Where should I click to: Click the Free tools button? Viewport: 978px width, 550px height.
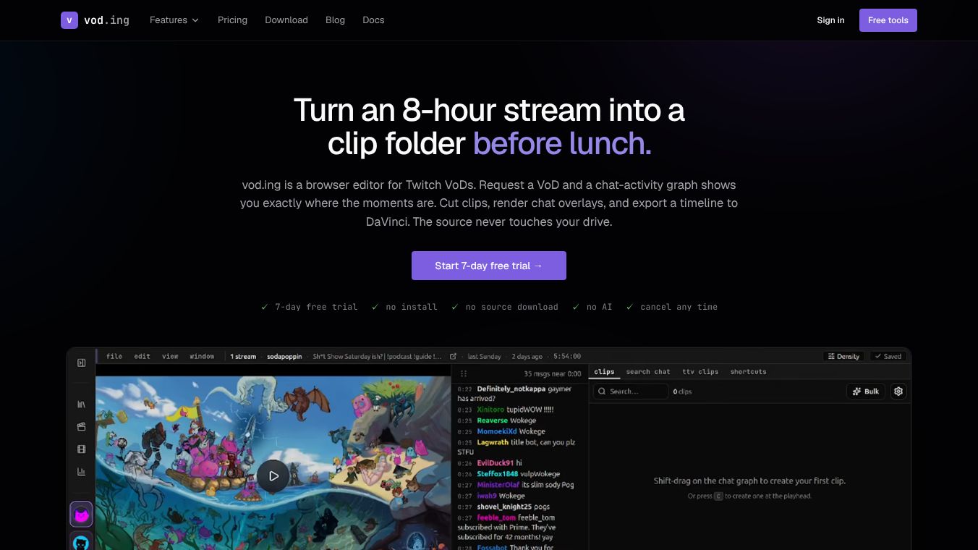pyautogui.click(x=888, y=20)
